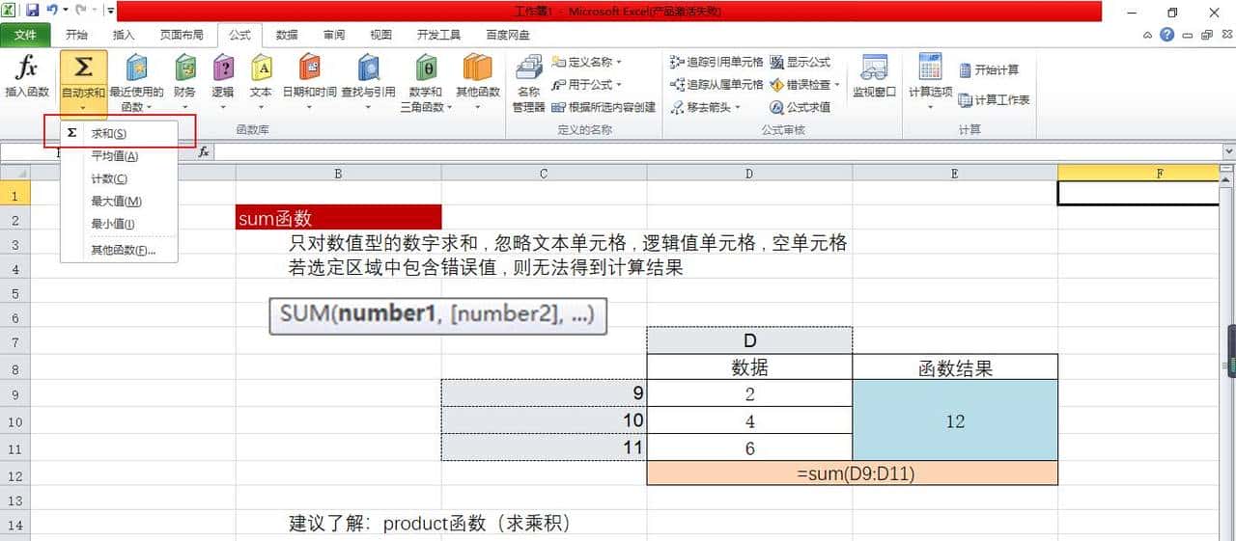This screenshot has height=541, width=1236.
Task: Open the 逻辑 functions book icon
Action: point(223,68)
